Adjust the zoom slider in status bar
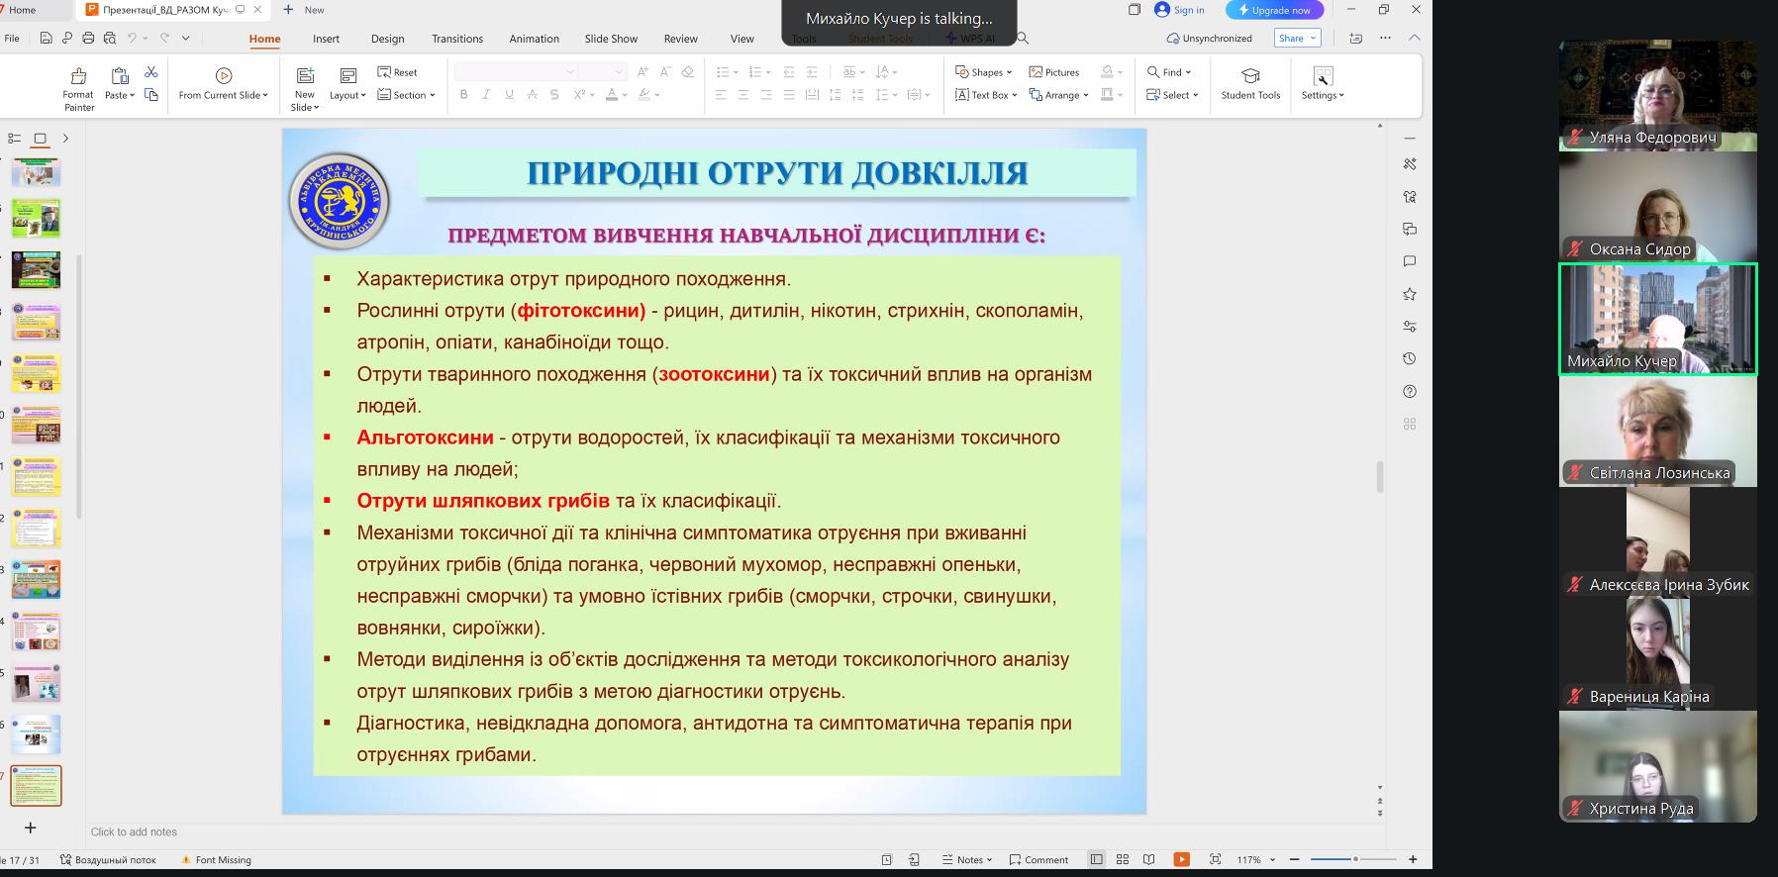The height and width of the screenshot is (877, 1778). (1354, 859)
